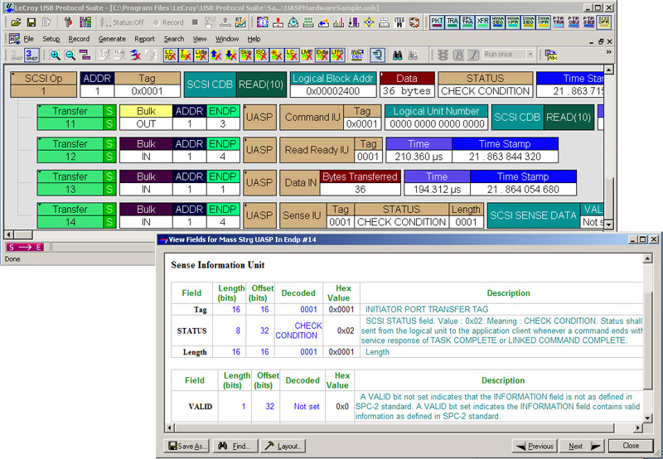Image resolution: width=663 pixels, height=459 pixels.
Task: Click the Save As button
Action: point(187,446)
